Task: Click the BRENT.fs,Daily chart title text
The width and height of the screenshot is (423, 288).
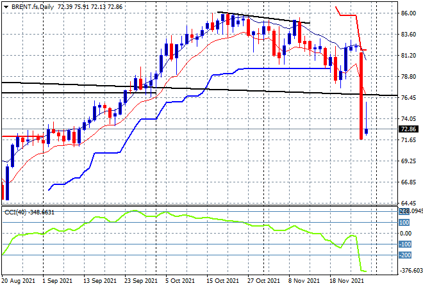Action: 33,7
